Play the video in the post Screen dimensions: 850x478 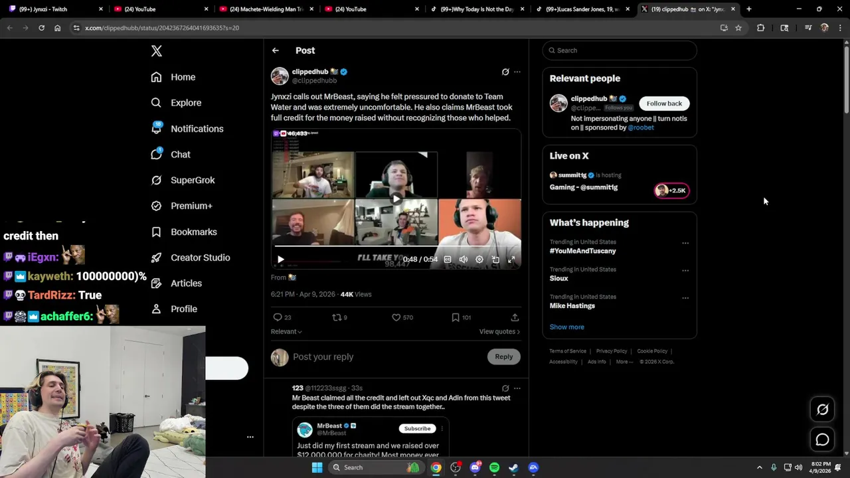(x=280, y=260)
